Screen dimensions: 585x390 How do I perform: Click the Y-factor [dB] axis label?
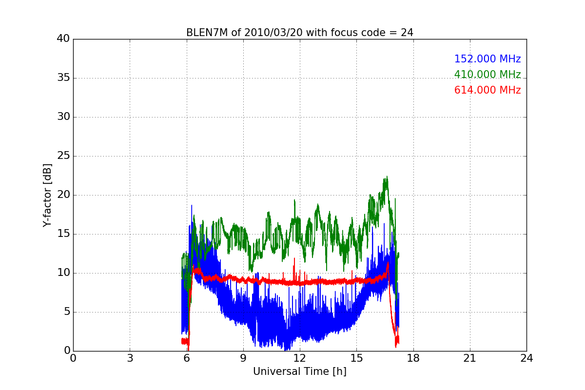tap(47, 195)
